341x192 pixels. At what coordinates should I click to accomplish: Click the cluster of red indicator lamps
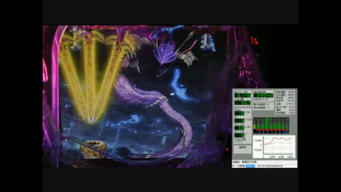tap(254, 41)
